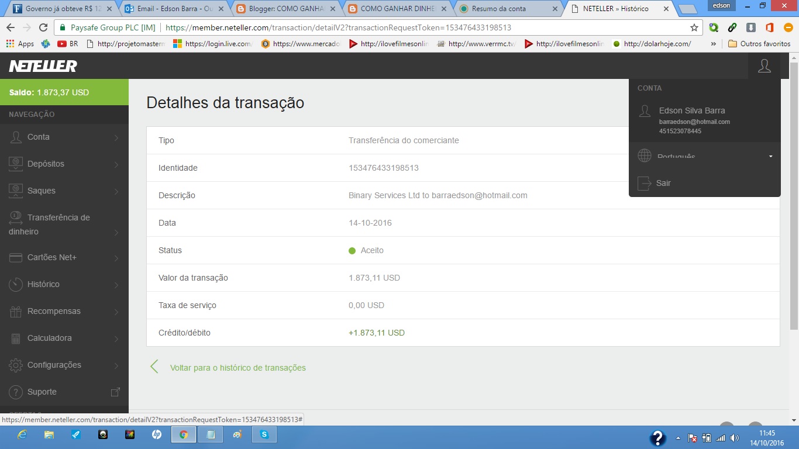Image resolution: width=799 pixels, height=449 pixels.
Task: Show more bookmarks with the double chevron
Action: point(713,43)
